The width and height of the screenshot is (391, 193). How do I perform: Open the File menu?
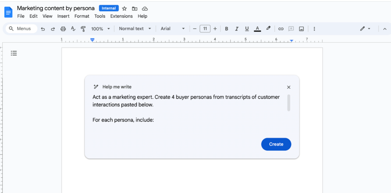[21, 16]
